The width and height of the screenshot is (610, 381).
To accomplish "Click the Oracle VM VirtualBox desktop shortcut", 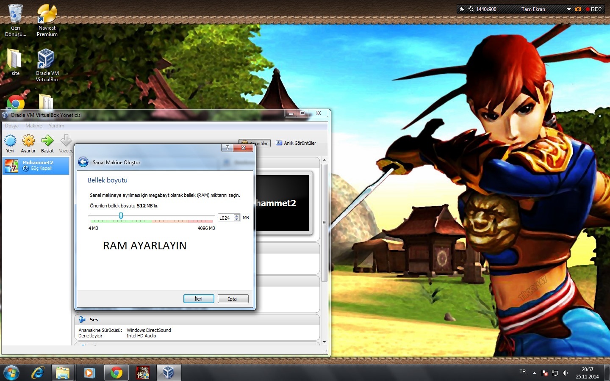I will coord(47,65).
